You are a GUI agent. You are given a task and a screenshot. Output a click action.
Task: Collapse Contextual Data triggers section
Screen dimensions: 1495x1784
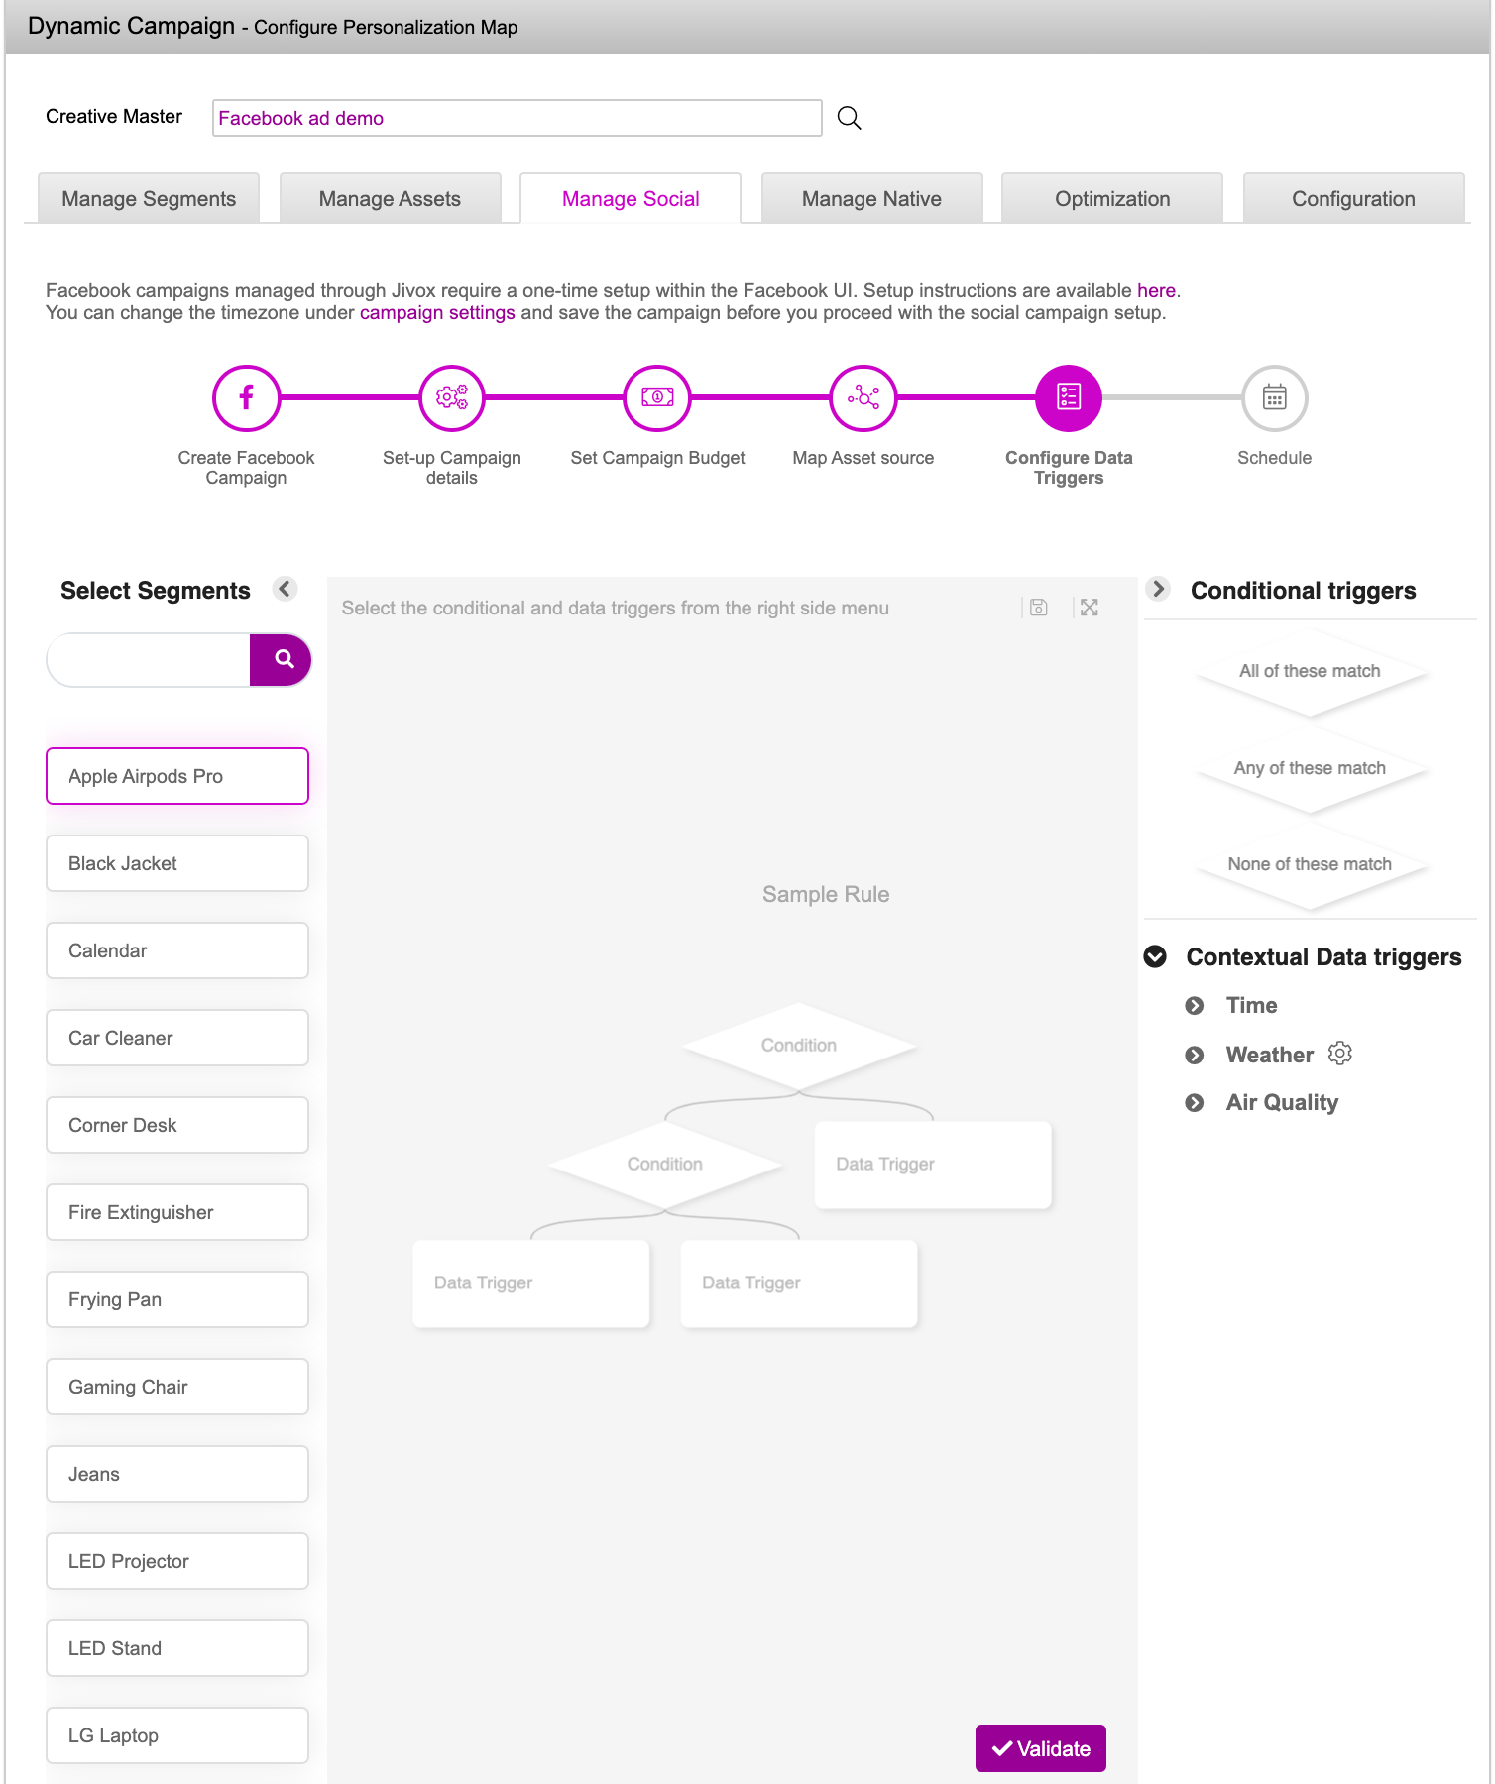(x=1155, y=956)
